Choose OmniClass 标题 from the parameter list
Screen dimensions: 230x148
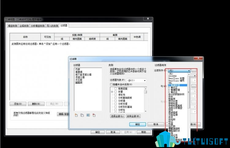tap(176, 78)
